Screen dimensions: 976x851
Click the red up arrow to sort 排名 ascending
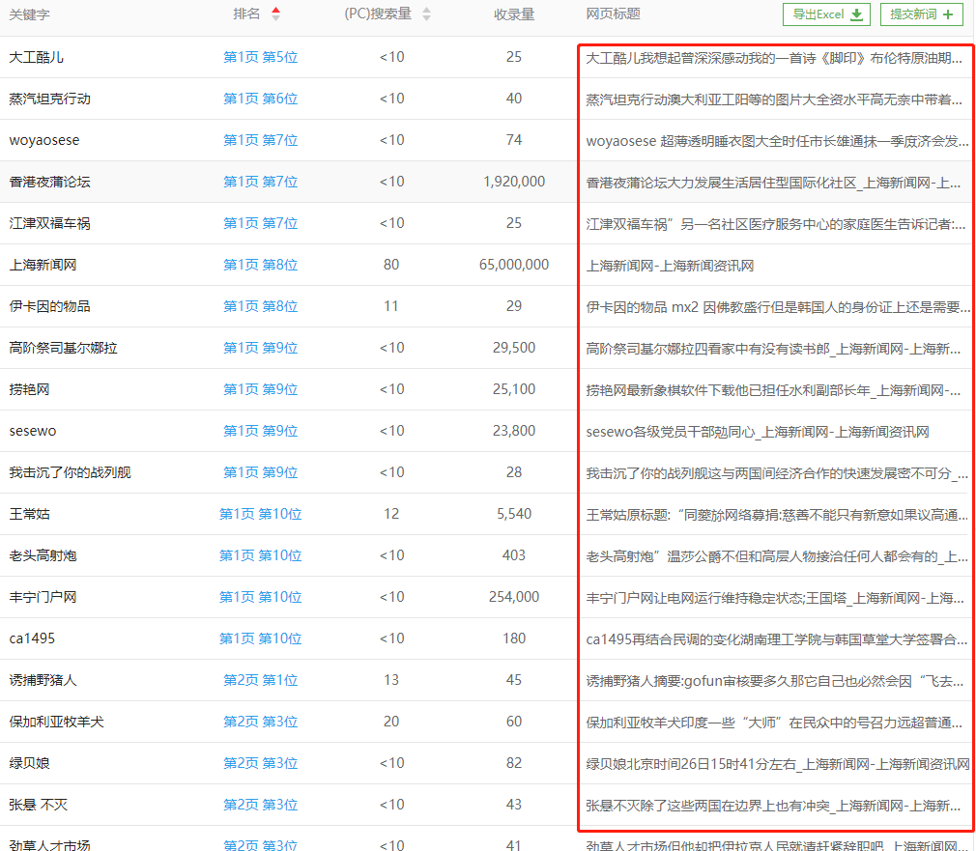pos(273,10)
